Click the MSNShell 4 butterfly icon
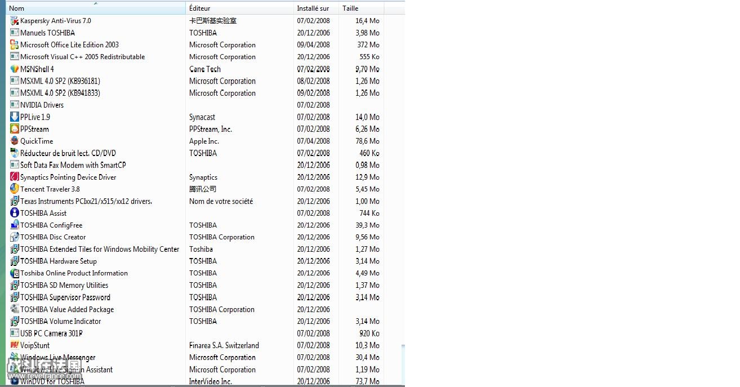The width and height of the screenshot is (740, 387). point(15,69)
